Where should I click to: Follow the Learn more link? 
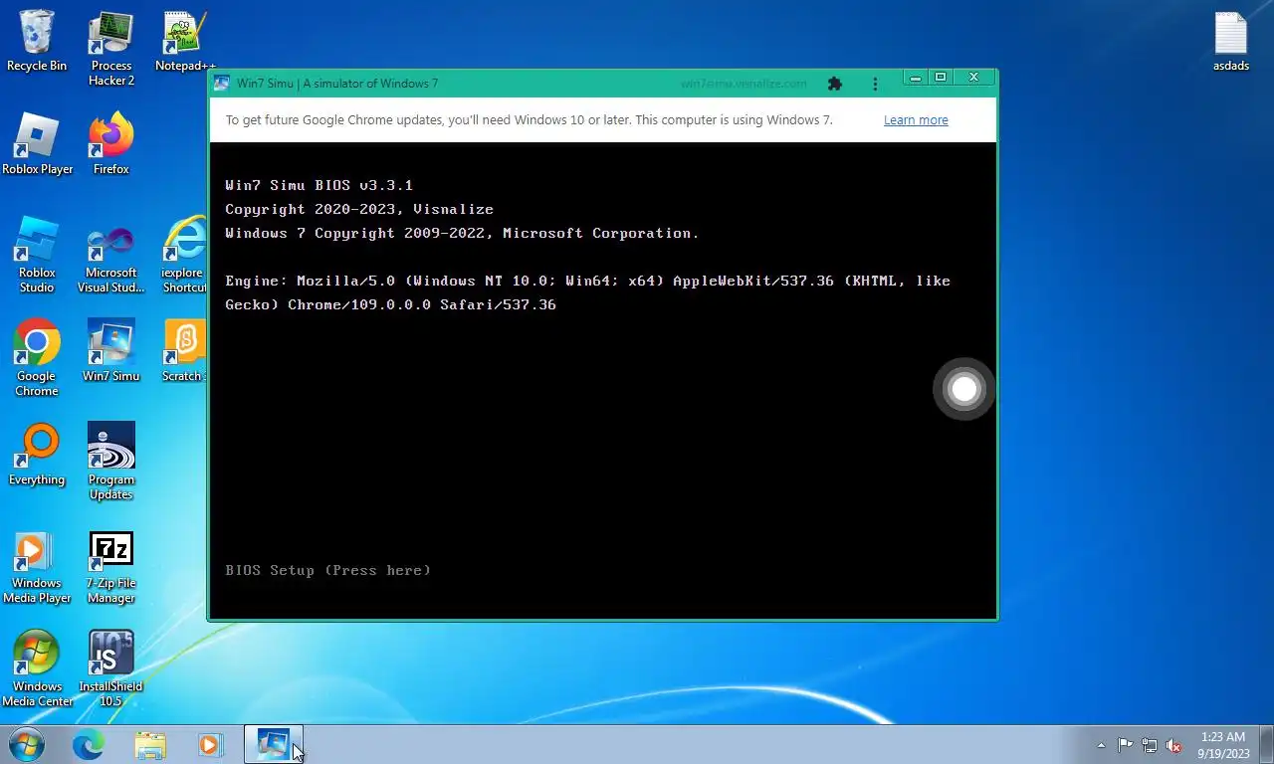click(x=916, y=120)
